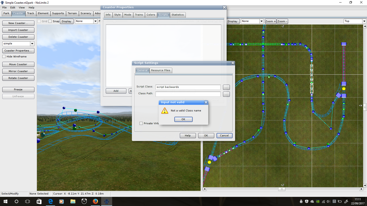Click Cancel in Script Settings

224,136
